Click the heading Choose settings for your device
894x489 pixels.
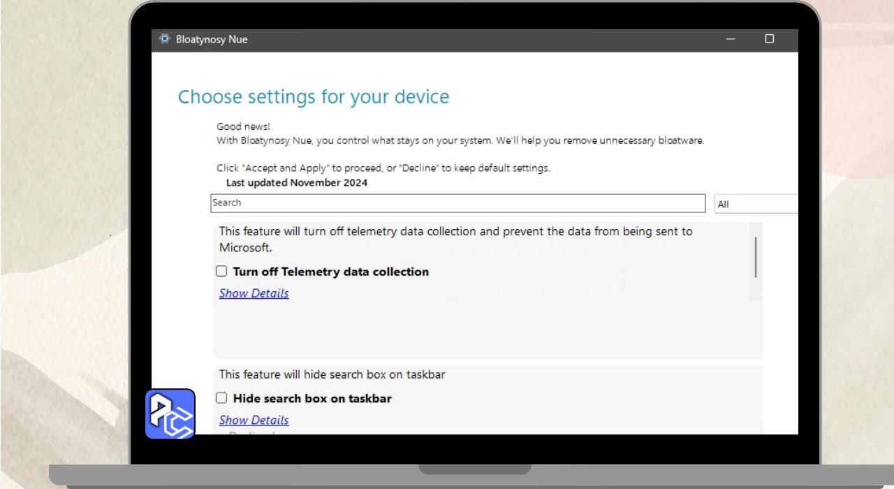click(x=314, y=97)
